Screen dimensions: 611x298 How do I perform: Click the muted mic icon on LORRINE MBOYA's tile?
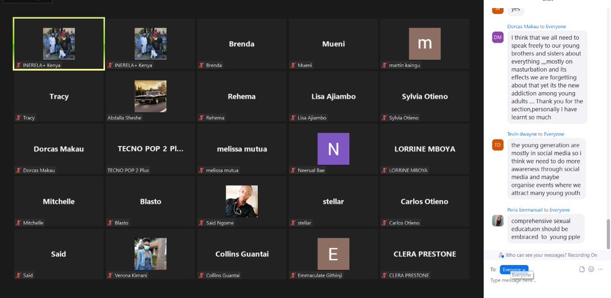[384, 170]
